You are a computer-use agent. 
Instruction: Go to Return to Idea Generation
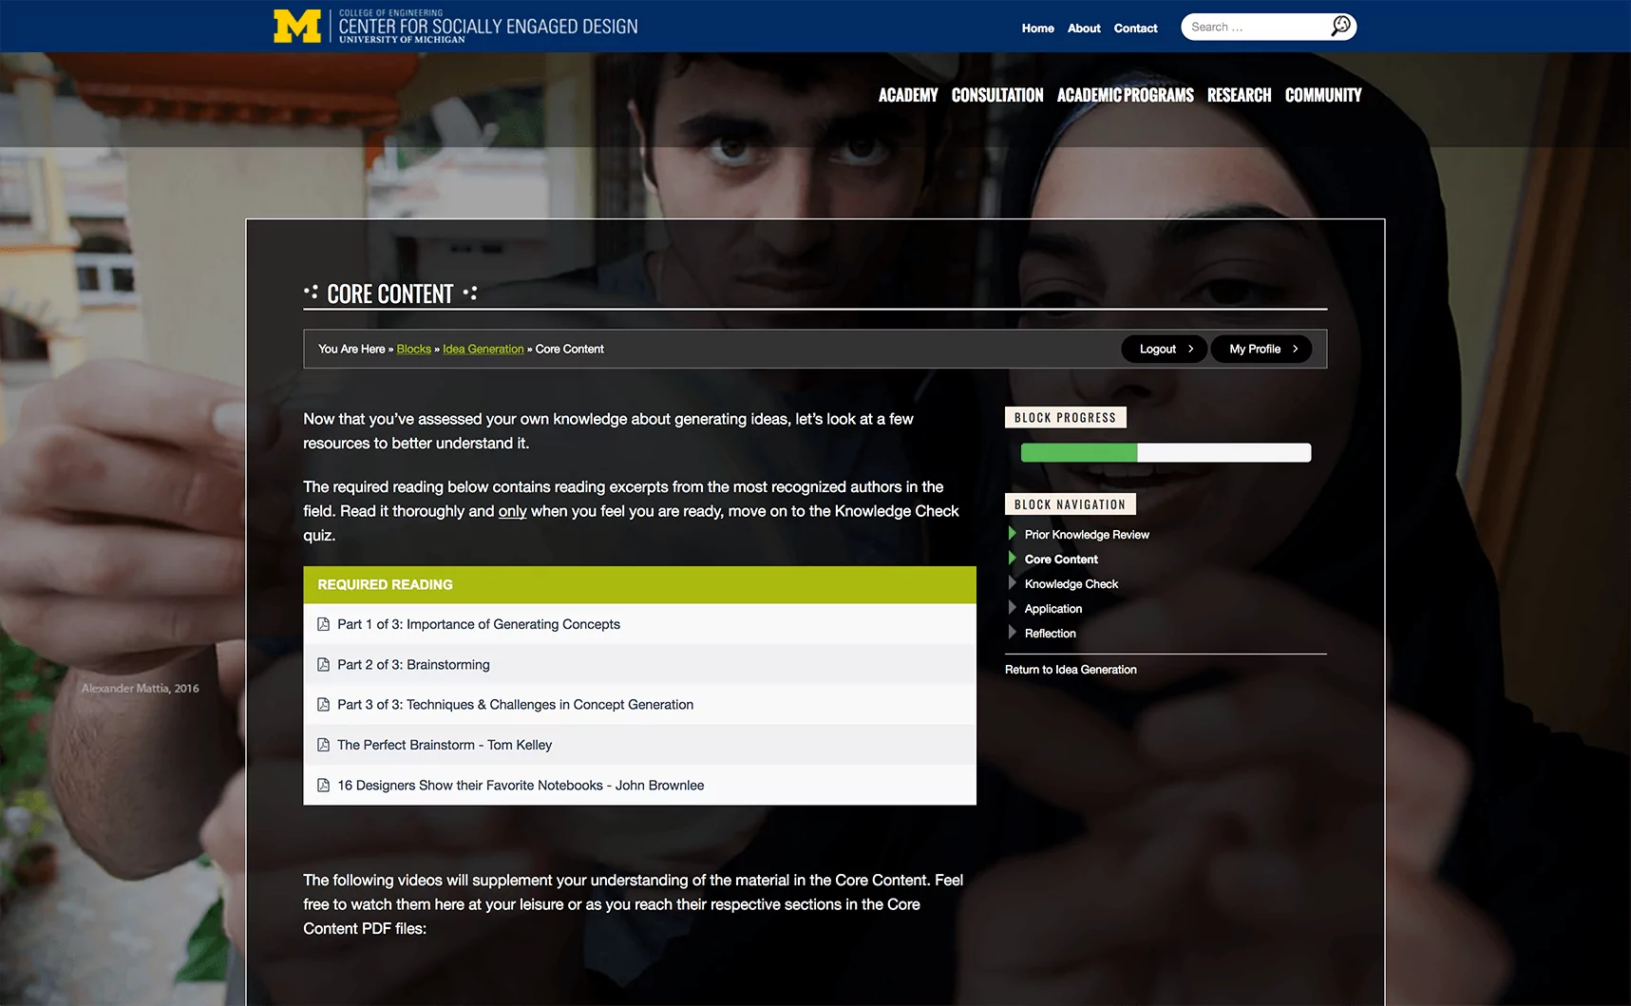[1071, 670]
